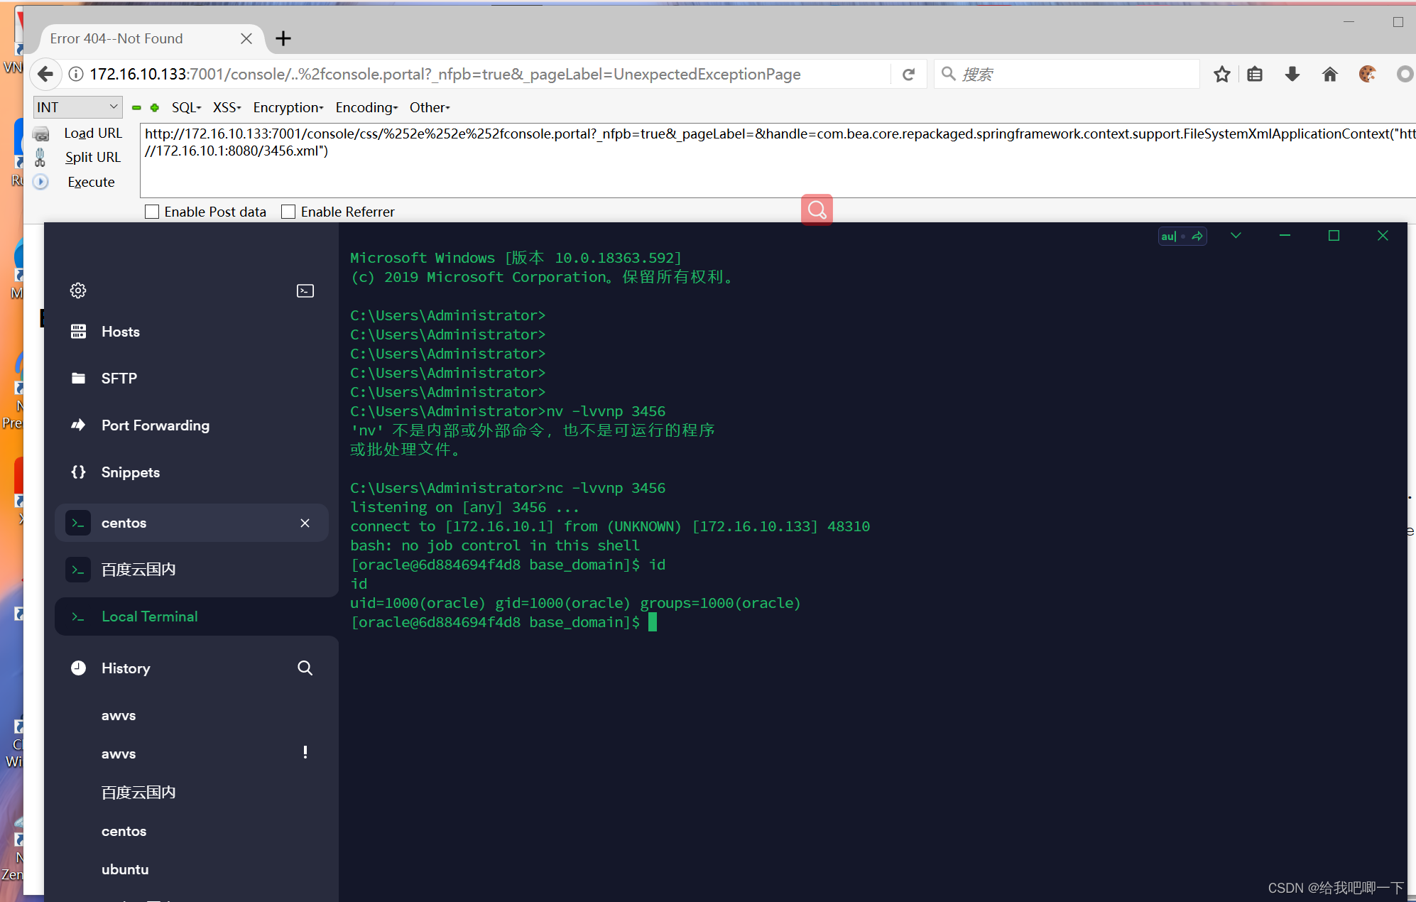Open the SQL dropdown menu
The width and height of the screenshot is (1416, 902).
[186, 107]
